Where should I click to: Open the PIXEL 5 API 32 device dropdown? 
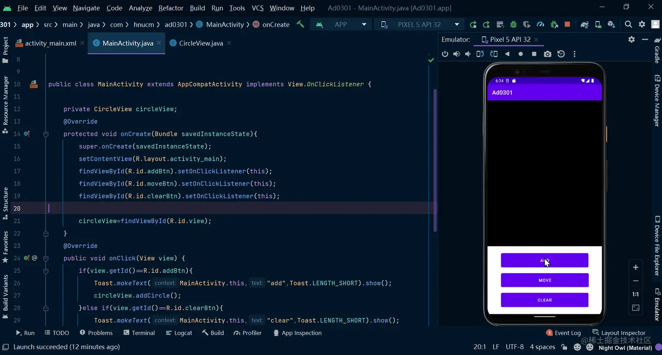pos(419,25)
